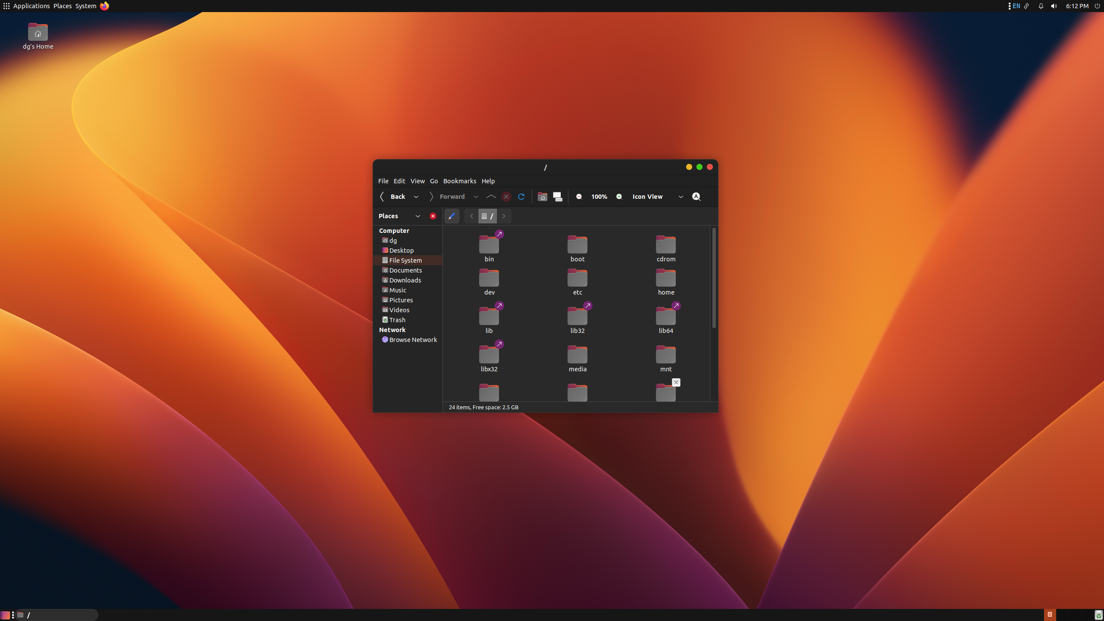The height and width of the screenshot is (621, 1104).
Task: Open the File menu
Action: coord(383,180)
